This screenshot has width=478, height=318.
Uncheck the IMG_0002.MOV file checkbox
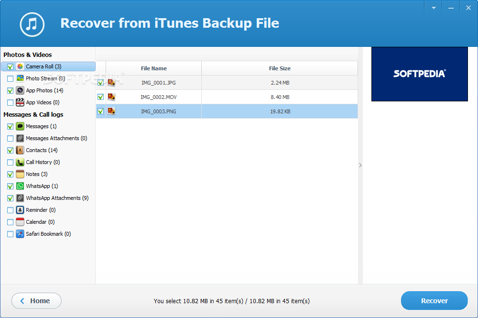(100, 97)
